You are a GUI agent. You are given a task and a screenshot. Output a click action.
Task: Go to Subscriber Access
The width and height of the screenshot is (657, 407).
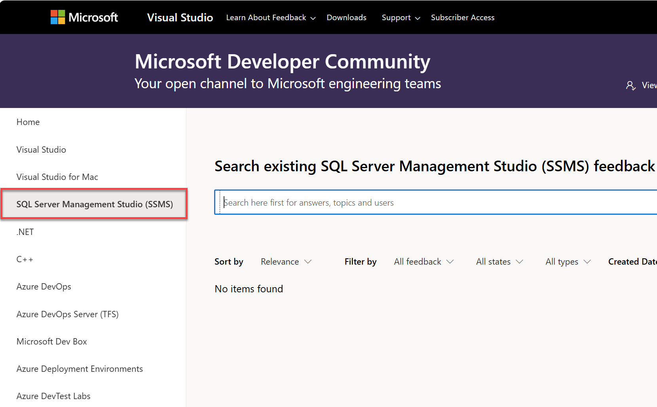462,18
